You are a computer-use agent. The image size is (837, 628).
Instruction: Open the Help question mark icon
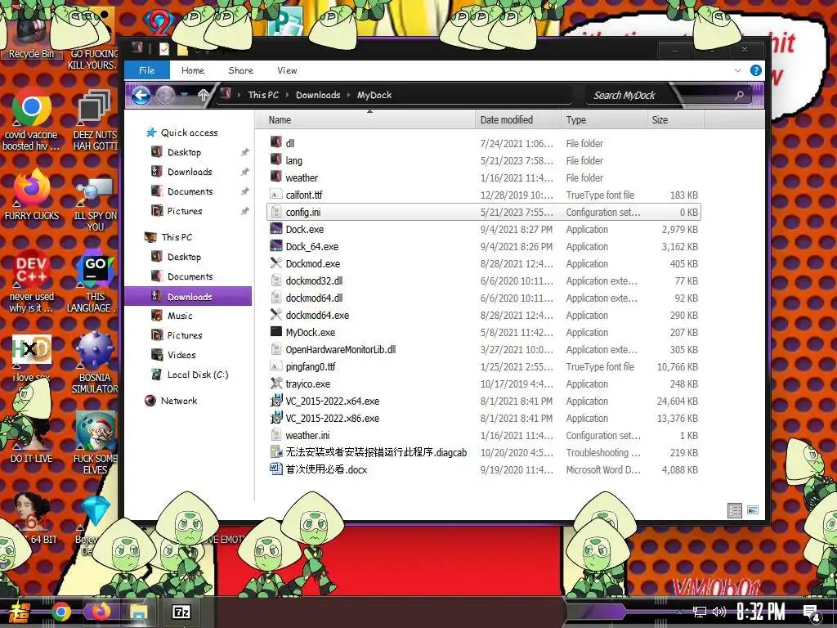point(756,70)
